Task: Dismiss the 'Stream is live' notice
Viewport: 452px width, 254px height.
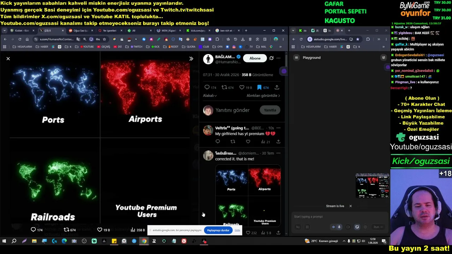Action: pos(351,206)
